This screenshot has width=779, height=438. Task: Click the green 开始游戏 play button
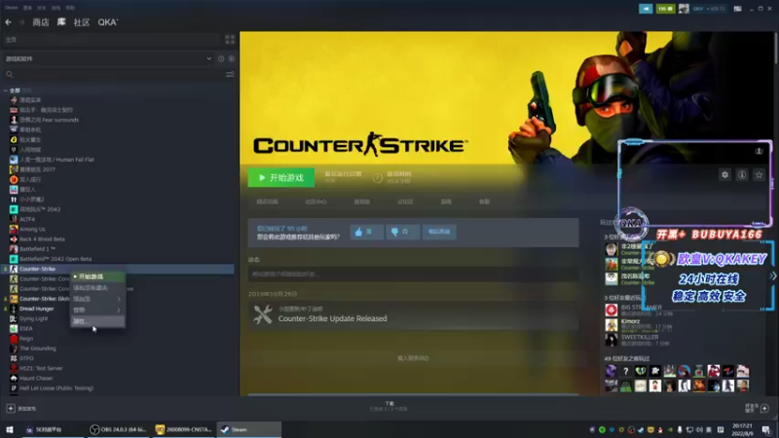(281, 177)
